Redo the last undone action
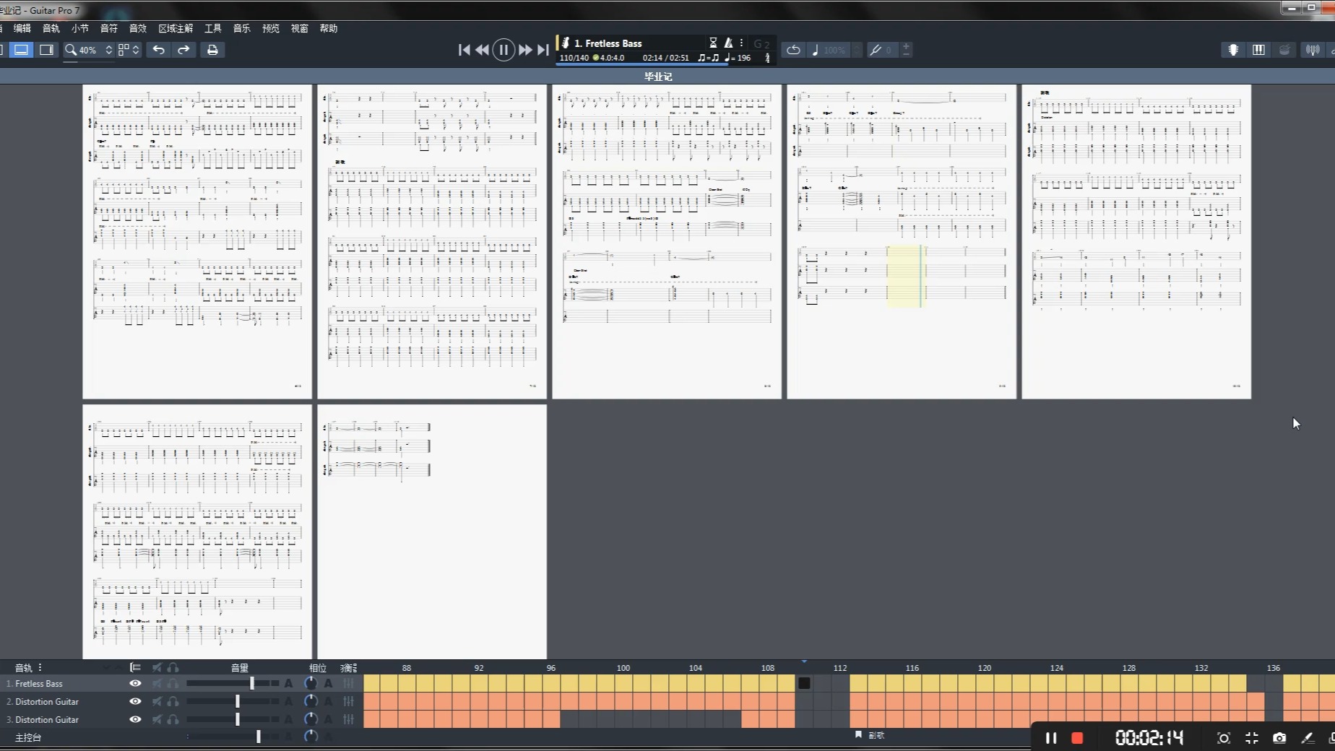This screenshot has height=751, width=1335. tap(184, 50)
